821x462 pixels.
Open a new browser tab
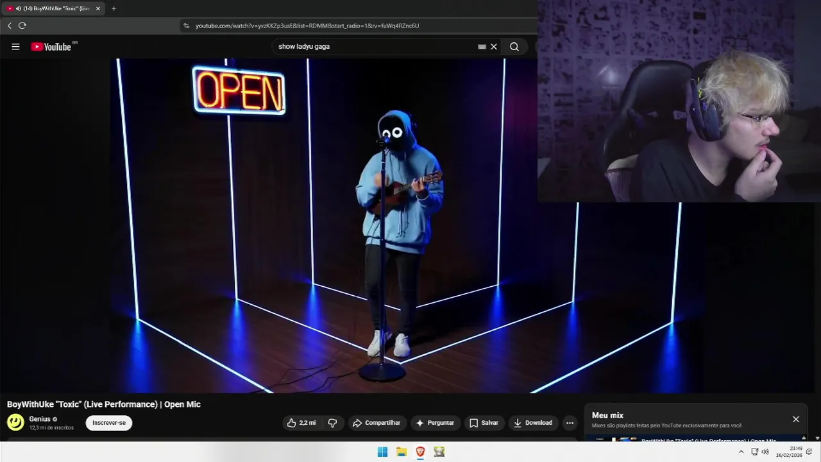[x=114, y=8]
